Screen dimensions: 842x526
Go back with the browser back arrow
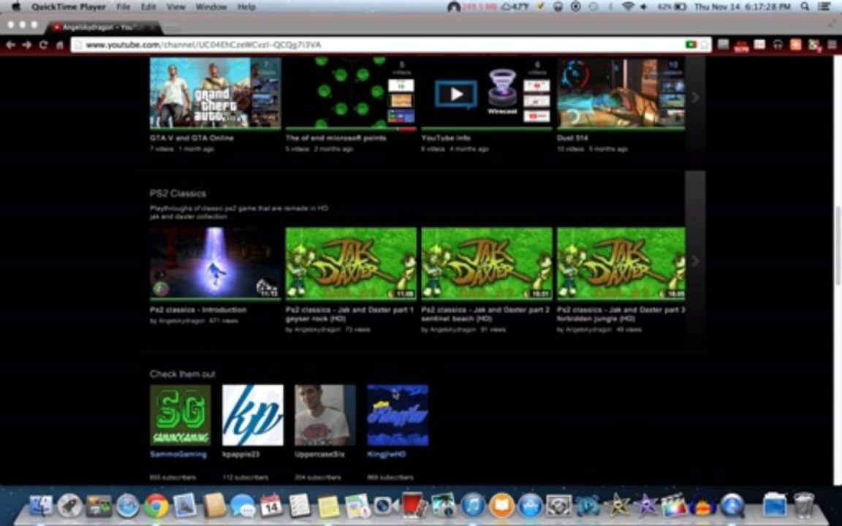10,45
